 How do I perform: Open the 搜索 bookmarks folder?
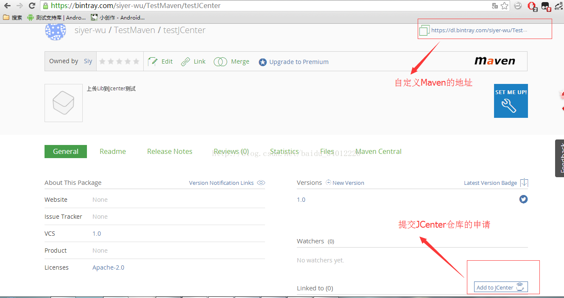click(12, 17)
